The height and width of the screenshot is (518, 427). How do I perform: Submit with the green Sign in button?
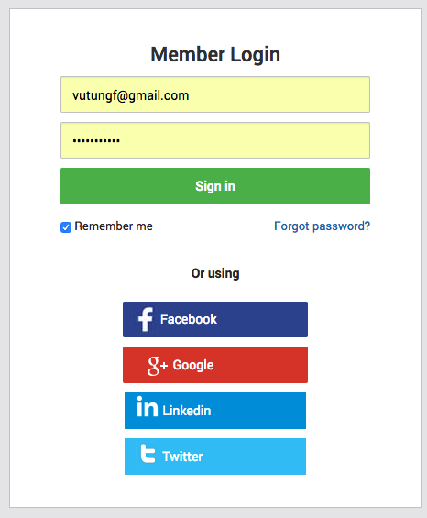click(x=215, y=186)
